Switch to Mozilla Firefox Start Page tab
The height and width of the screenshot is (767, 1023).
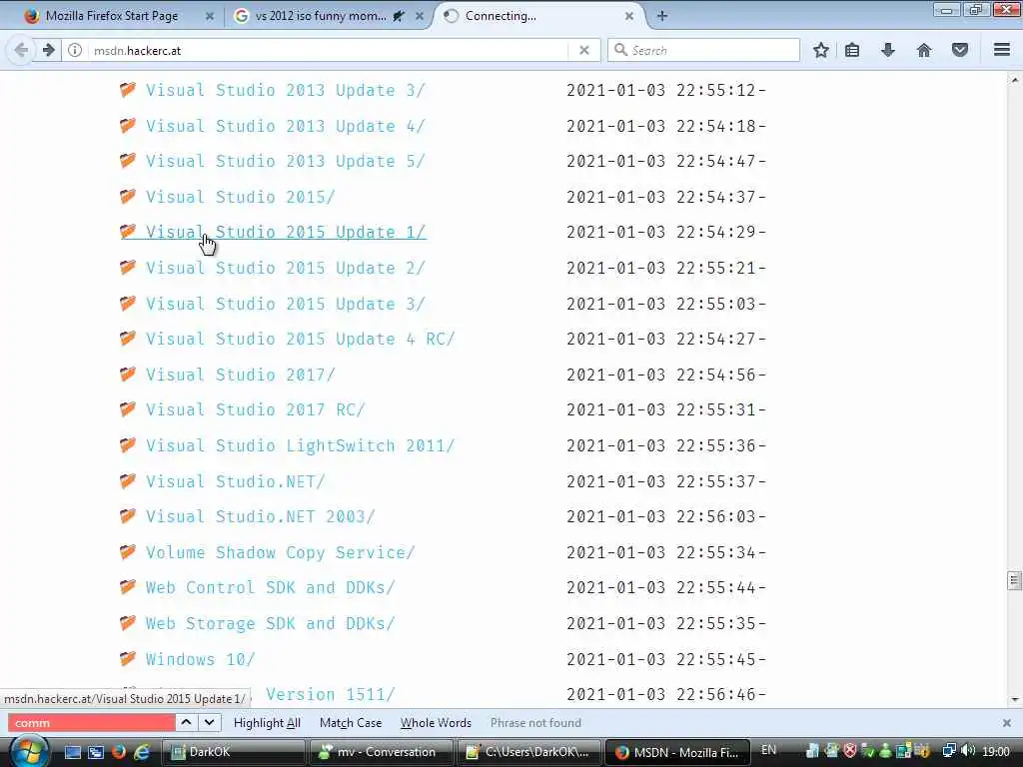tap(111, 16)
